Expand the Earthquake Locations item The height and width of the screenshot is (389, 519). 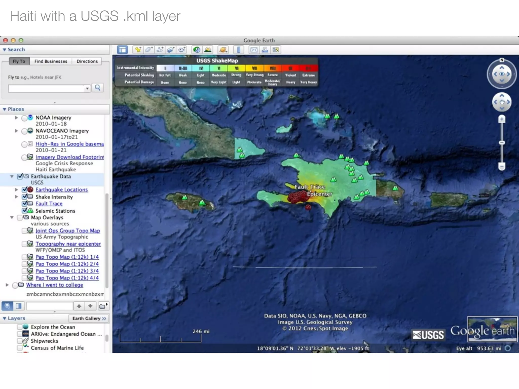pyautogui.click(x=16, y=189)
